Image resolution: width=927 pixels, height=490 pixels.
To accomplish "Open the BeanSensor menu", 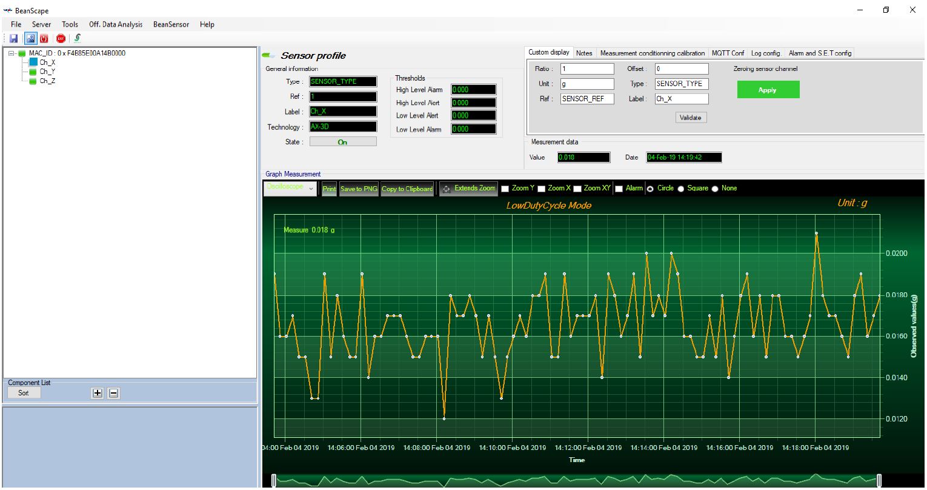I will (171, 24).
